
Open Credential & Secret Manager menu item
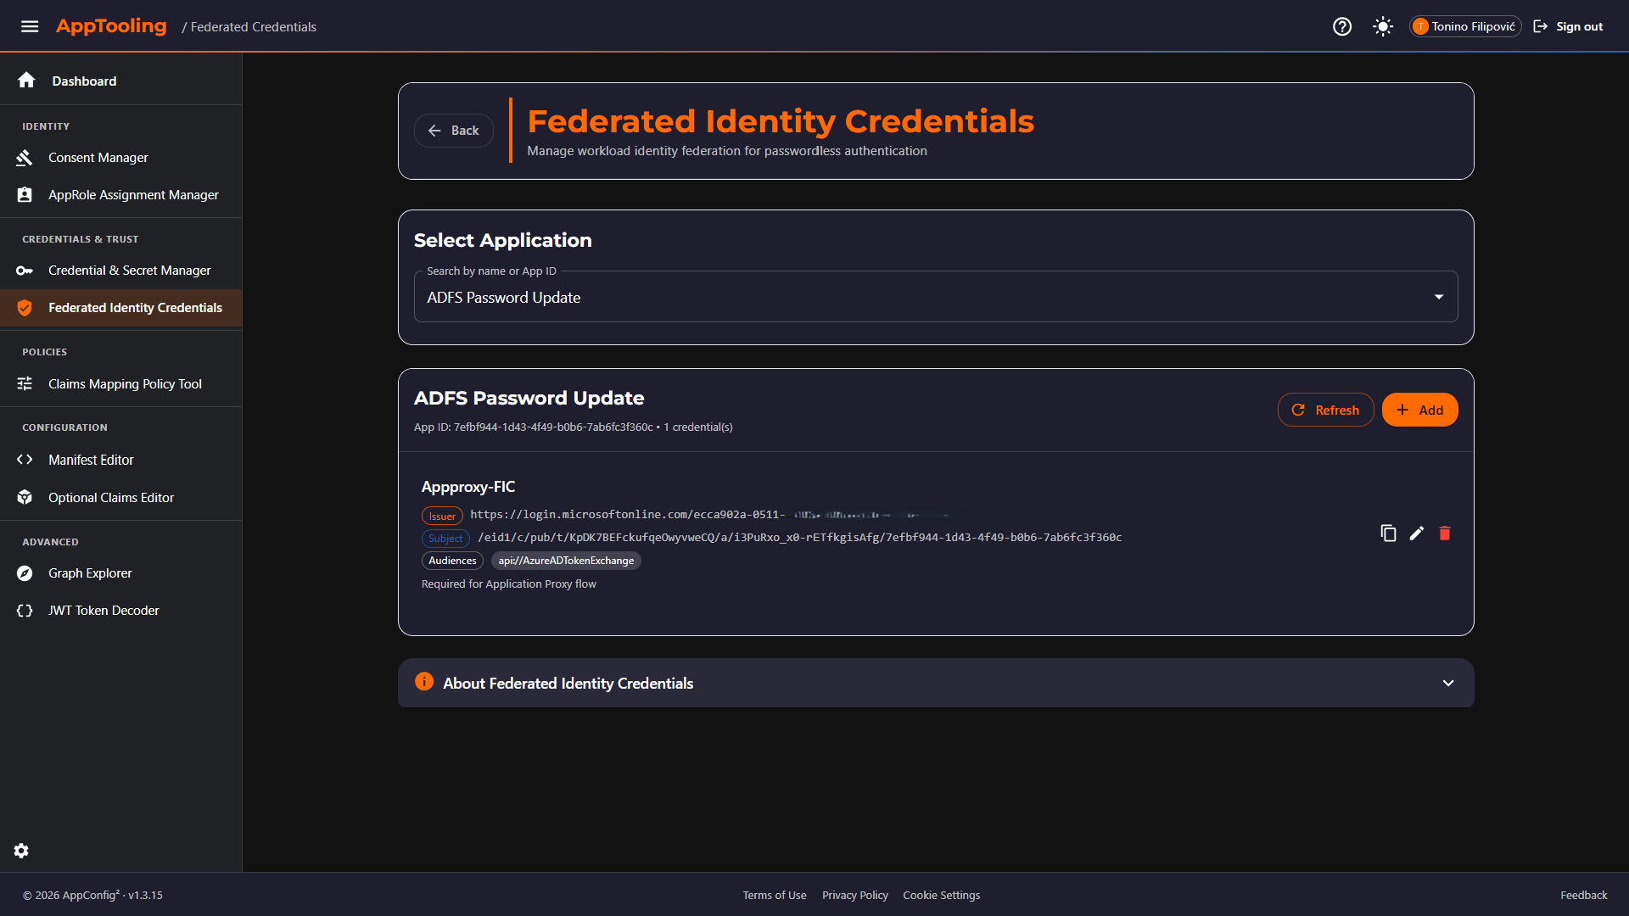point(129,271)
